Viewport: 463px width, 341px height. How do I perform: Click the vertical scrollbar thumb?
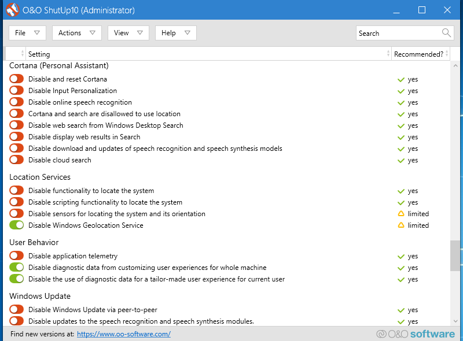pos(455,255)
